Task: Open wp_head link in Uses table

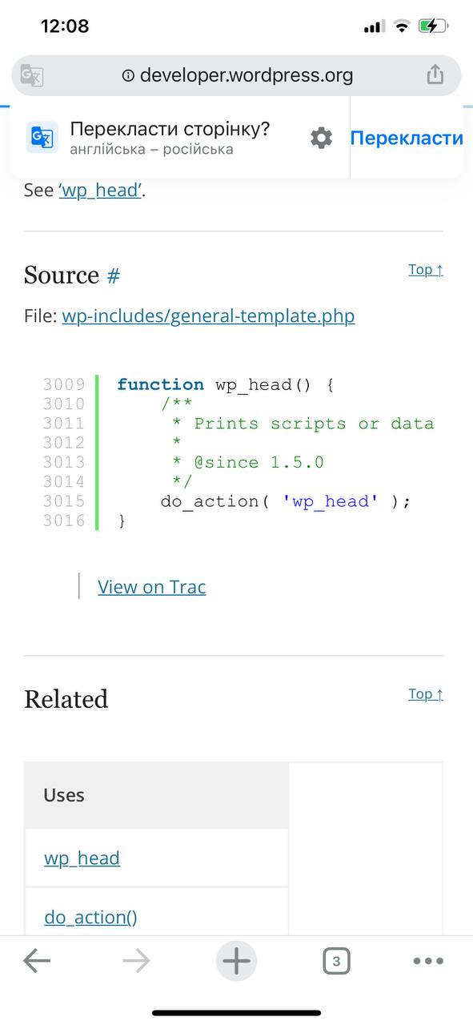Action: [82, 858]
